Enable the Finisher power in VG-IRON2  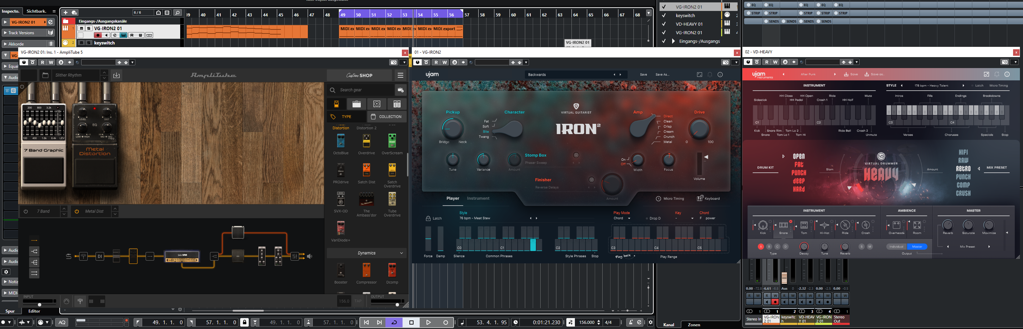pyautogui.click(x=591, y=180)
